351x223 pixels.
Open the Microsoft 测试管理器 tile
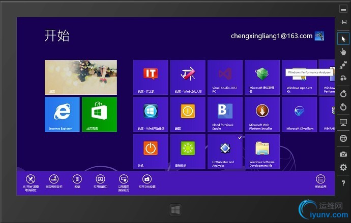point(262,78)
